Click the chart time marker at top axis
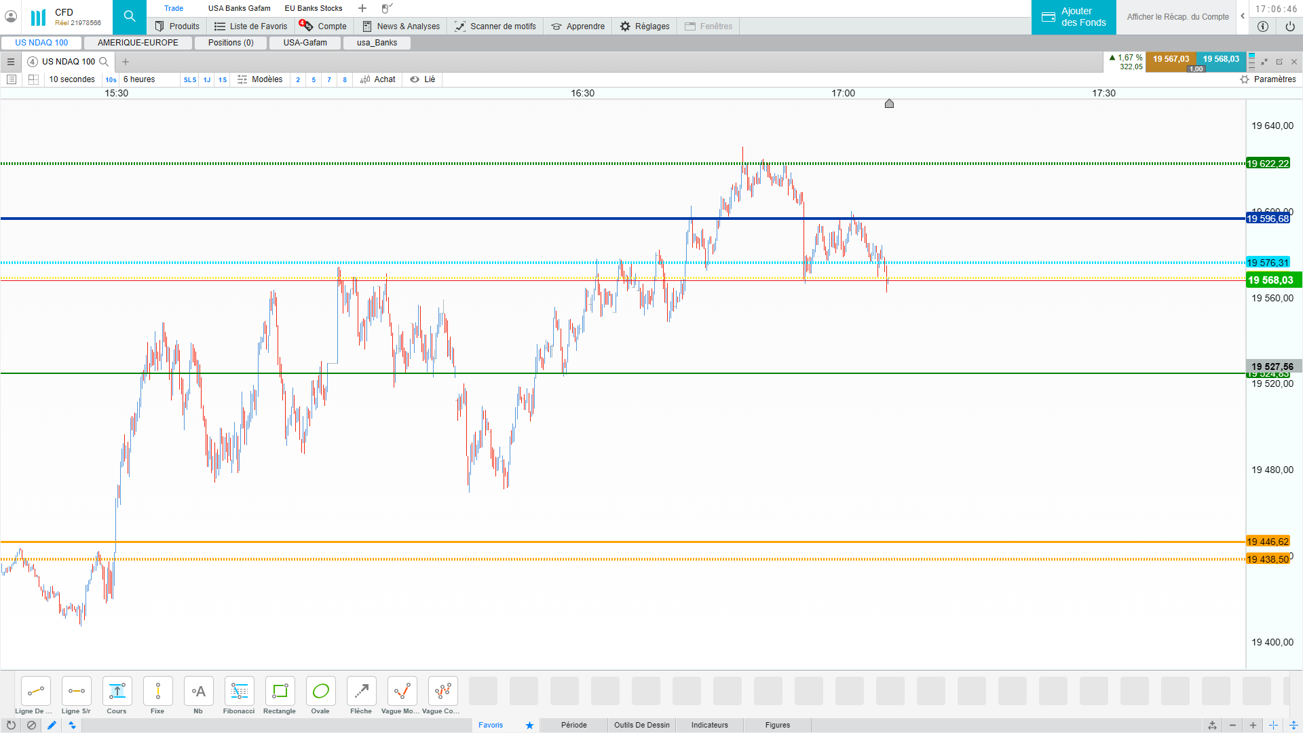Viewport: 1303px width, 733px height. pyautogui.click(x=889, y=104)
